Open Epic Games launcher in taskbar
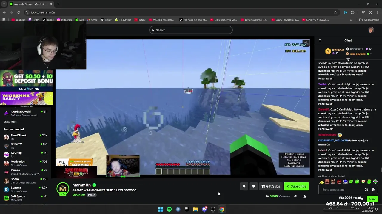Image resolution: width=382 pixels, height=214 pixels. coord(187,209)
